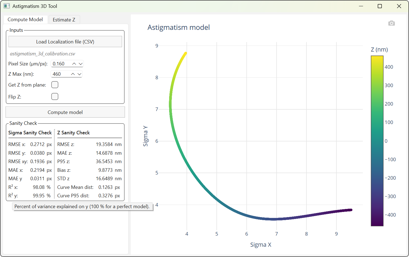Click the Curve P95 dist value

tap(109, 195)
